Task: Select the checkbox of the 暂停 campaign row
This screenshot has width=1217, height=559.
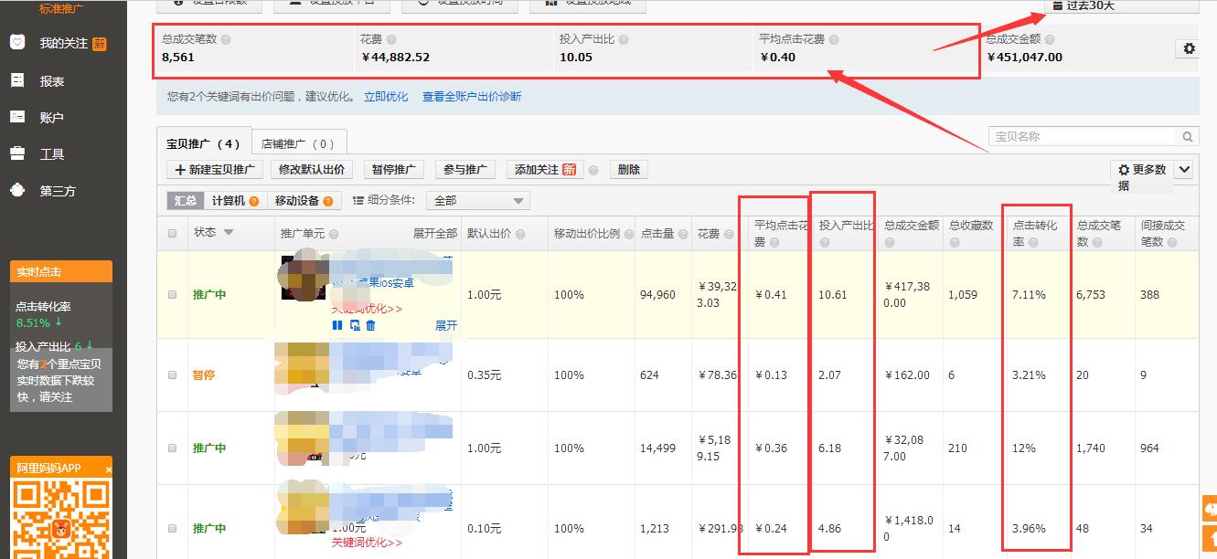Action: [x=172, y=374]
